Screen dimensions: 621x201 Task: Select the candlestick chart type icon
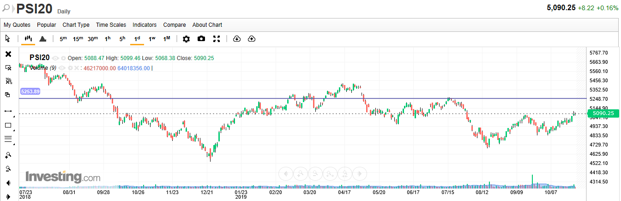click(28, 39)
